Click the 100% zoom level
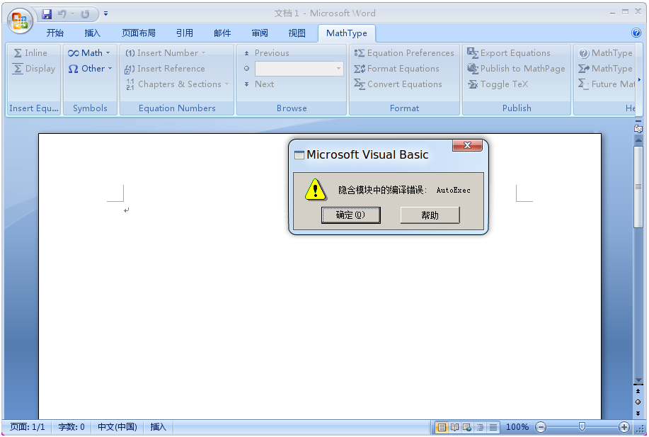 click(x=517, y=427)
